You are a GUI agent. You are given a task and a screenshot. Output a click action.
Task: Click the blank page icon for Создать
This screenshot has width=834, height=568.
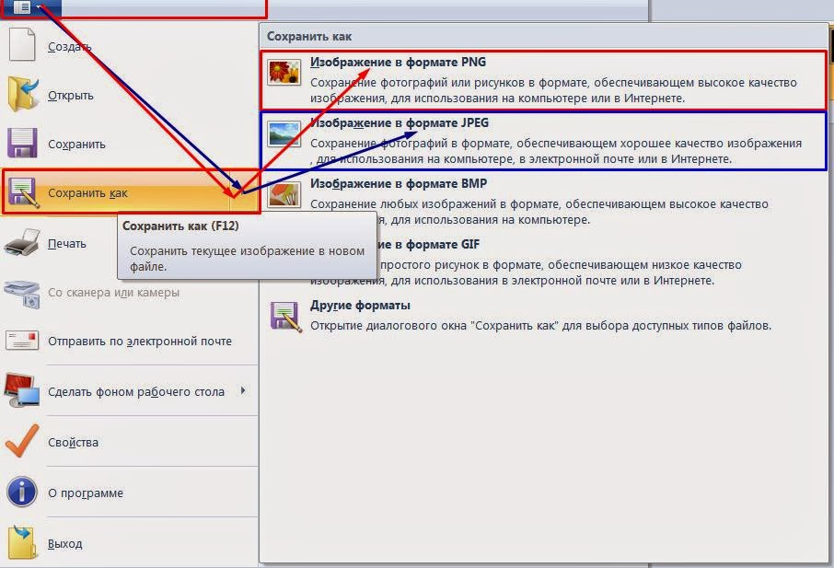coord(22,45)
